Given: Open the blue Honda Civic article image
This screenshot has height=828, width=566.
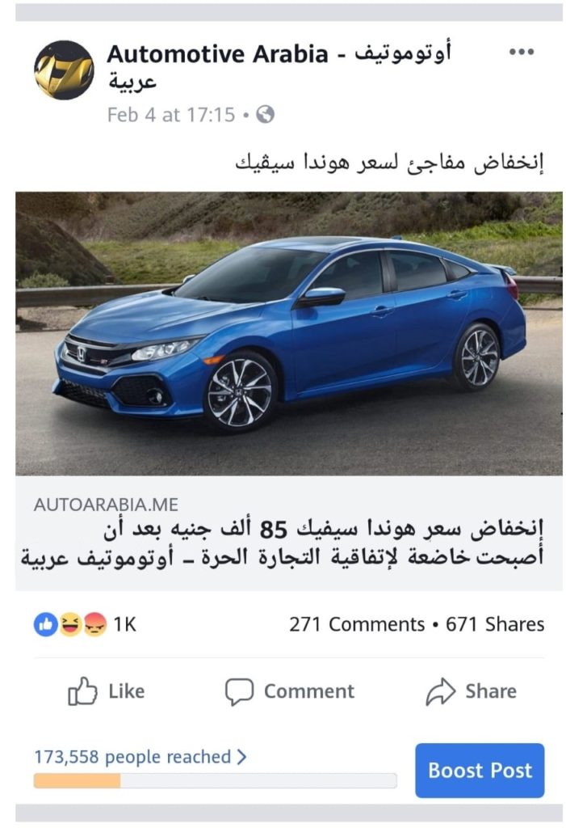Looking at the screenshot, I should (289, 334).
